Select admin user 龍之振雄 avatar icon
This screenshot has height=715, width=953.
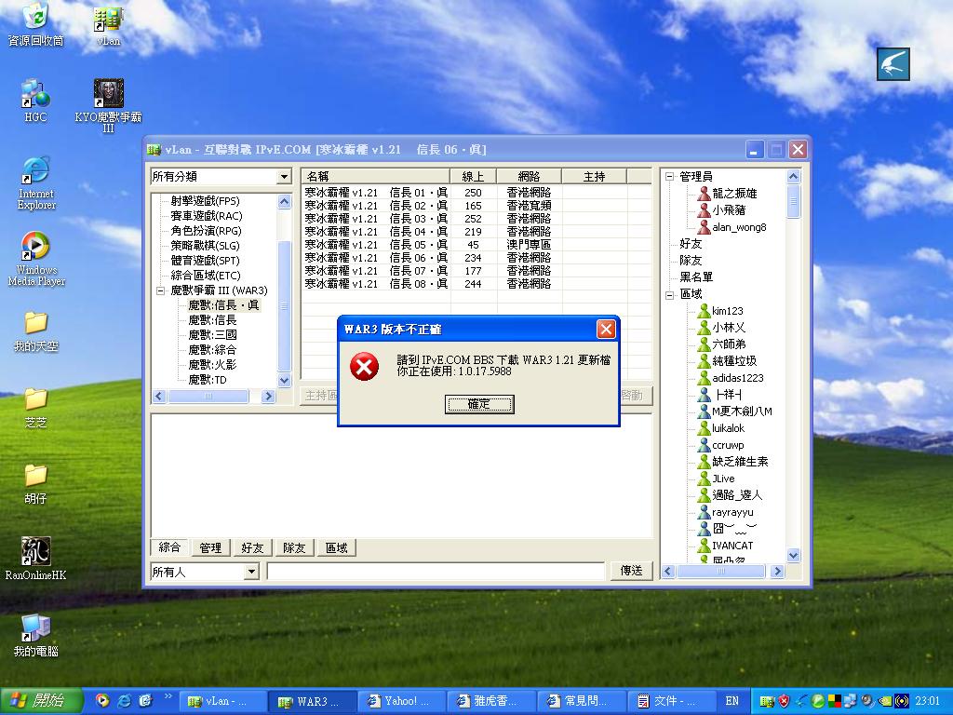click(704, 194)
